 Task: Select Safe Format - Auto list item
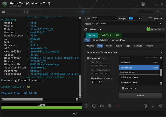139,77
